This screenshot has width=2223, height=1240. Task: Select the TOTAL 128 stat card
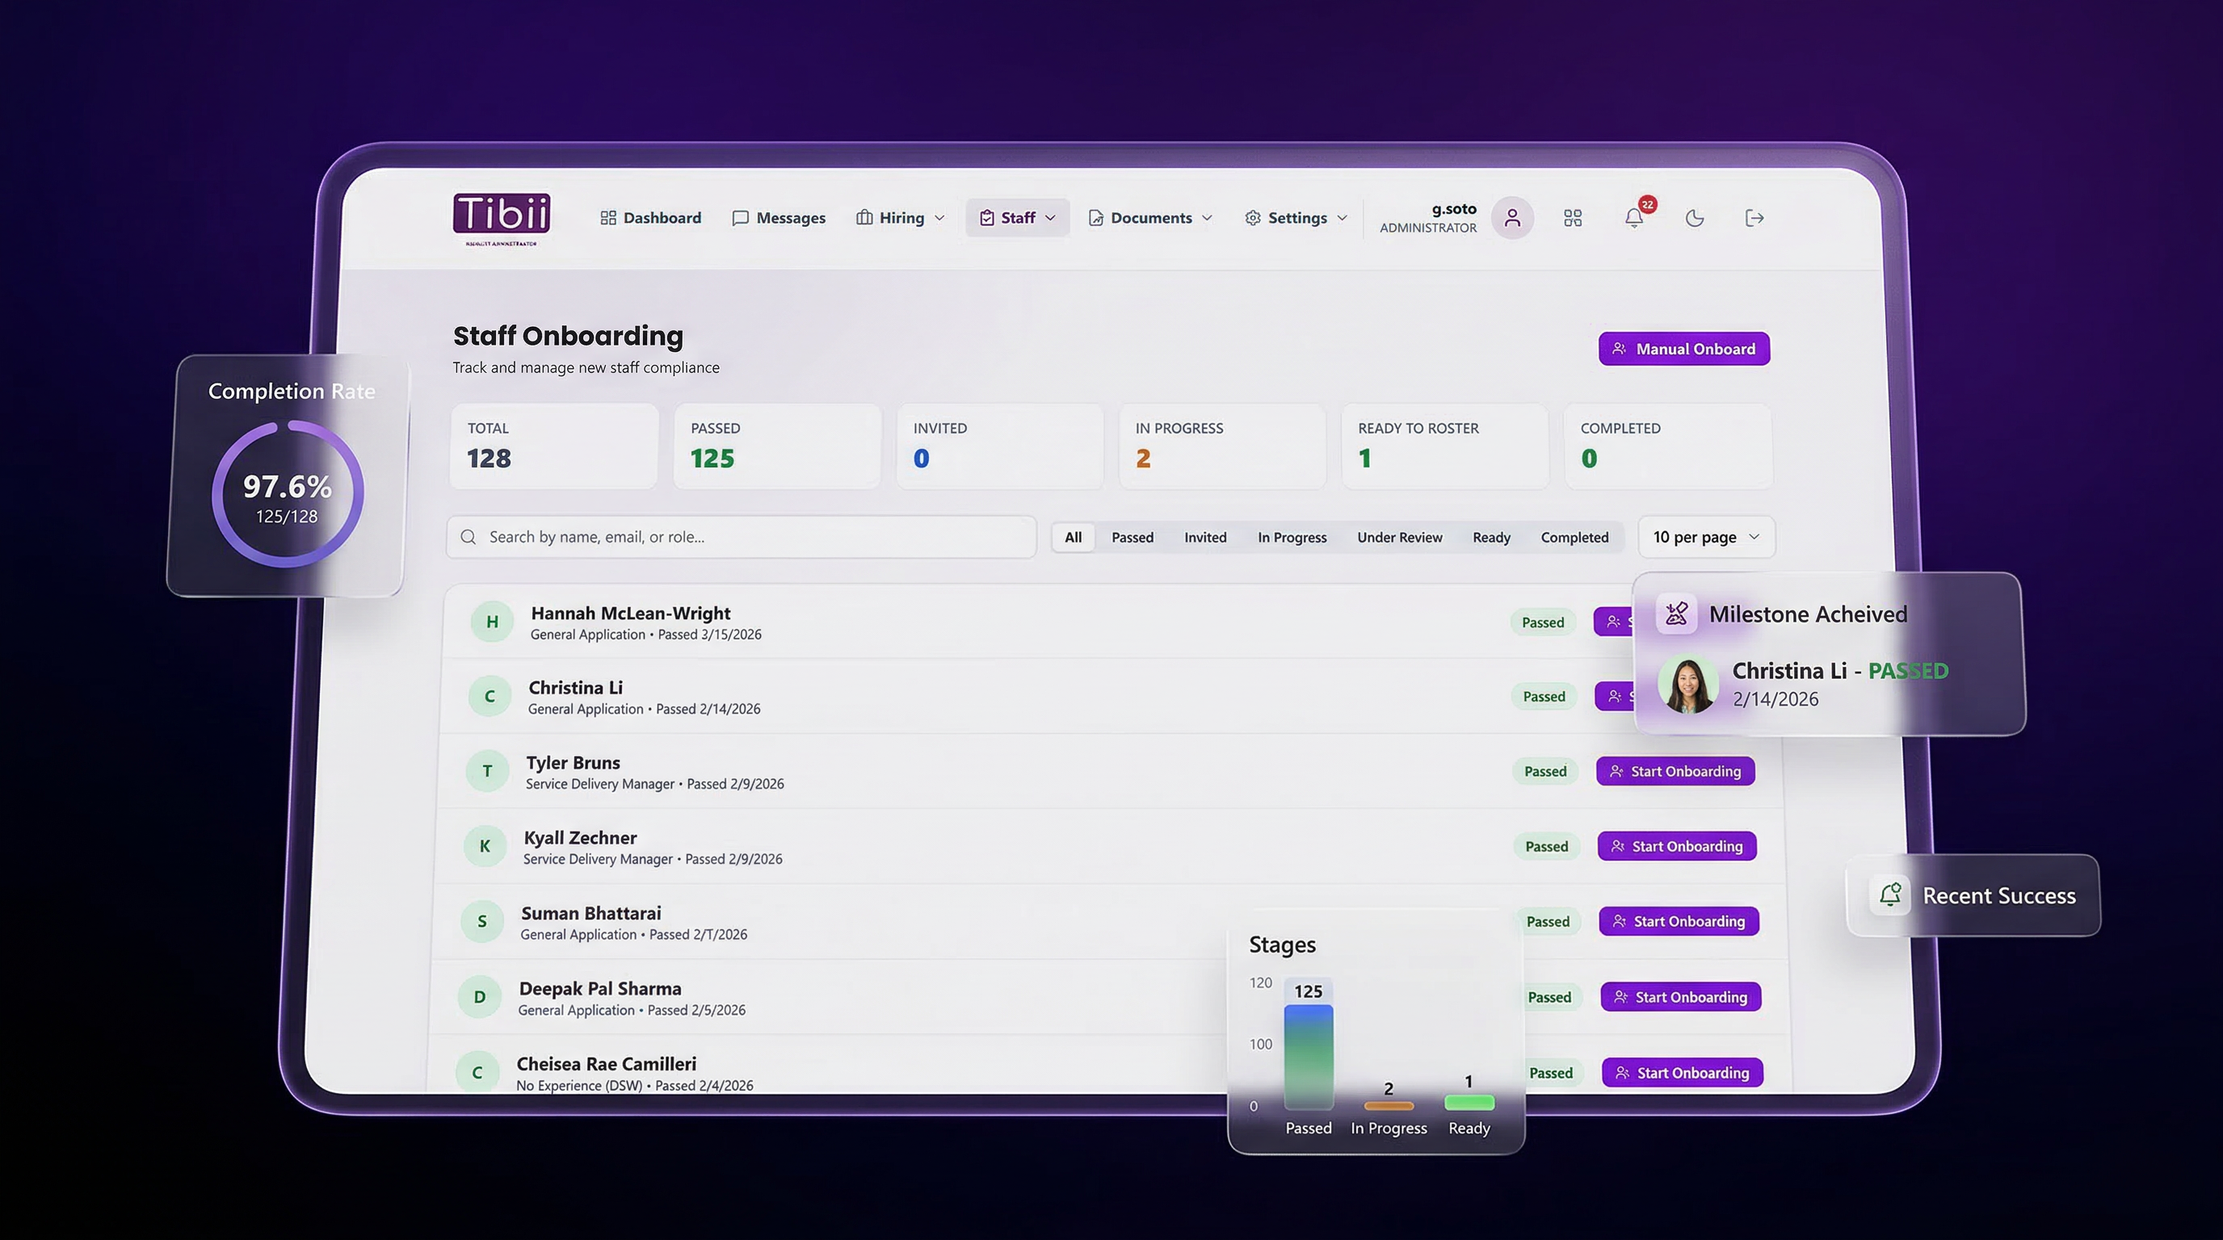[x=554, y=446]
